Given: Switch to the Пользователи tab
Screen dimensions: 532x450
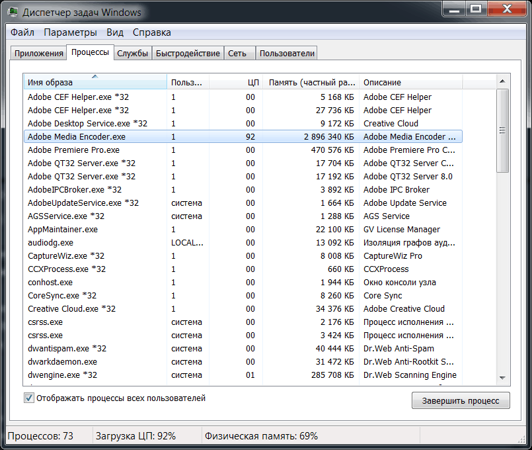Looking at the screenshot, I should pos(287,54).
